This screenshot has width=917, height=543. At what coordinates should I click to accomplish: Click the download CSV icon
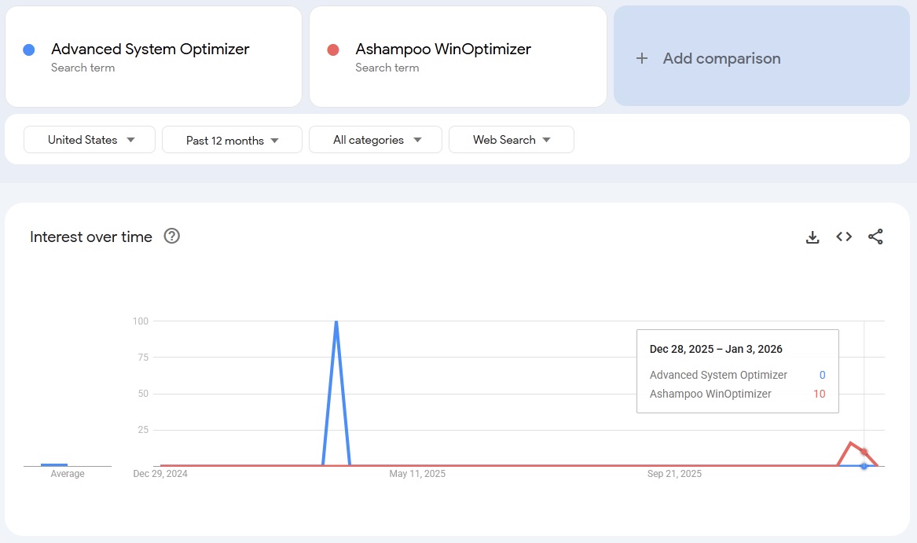(812, 237)
